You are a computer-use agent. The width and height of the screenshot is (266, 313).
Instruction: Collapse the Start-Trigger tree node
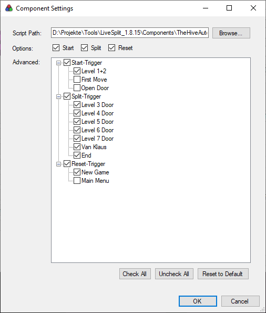tap(58, 63)
